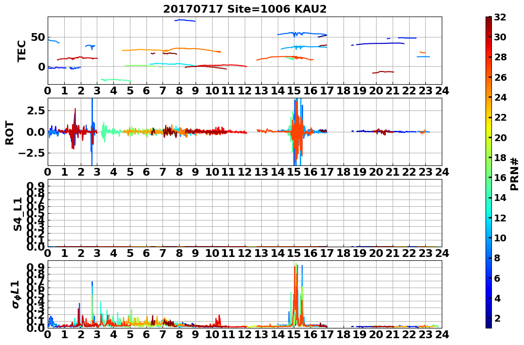Click the 14 tick on the PRN colorbar

[x=500, y=198]
